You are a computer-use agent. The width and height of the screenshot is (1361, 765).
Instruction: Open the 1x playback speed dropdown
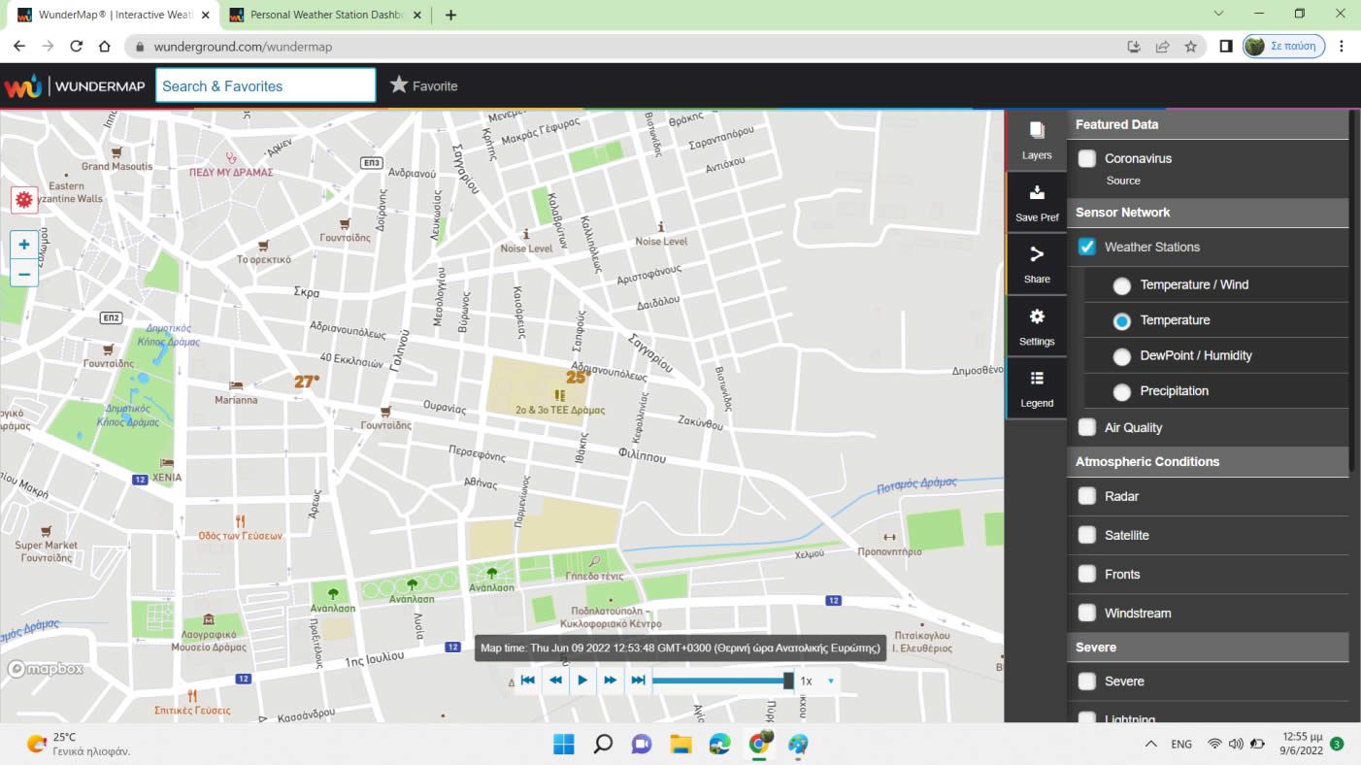(x=817, y=682)
